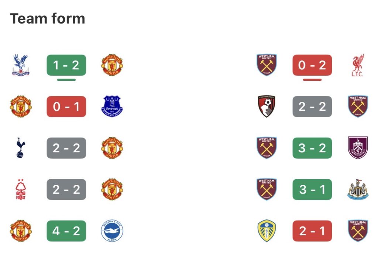Select the green 3 - 2 Burnley score
The height and width of the screenshot is (256, 378).
312,148
